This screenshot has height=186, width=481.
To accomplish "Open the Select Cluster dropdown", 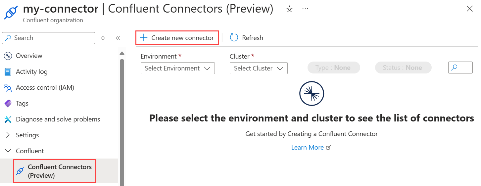I will [259, 68].
